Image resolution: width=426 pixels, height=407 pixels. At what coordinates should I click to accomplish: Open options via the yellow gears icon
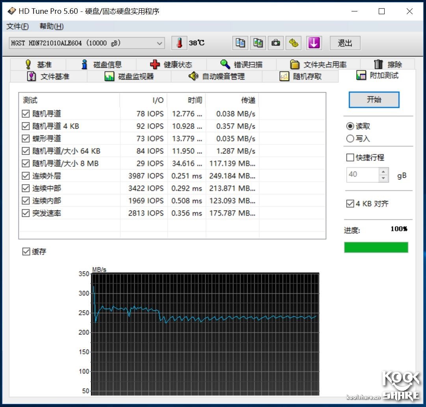293,43
